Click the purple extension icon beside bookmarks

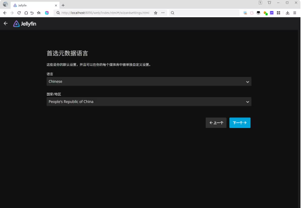point(47,13)
